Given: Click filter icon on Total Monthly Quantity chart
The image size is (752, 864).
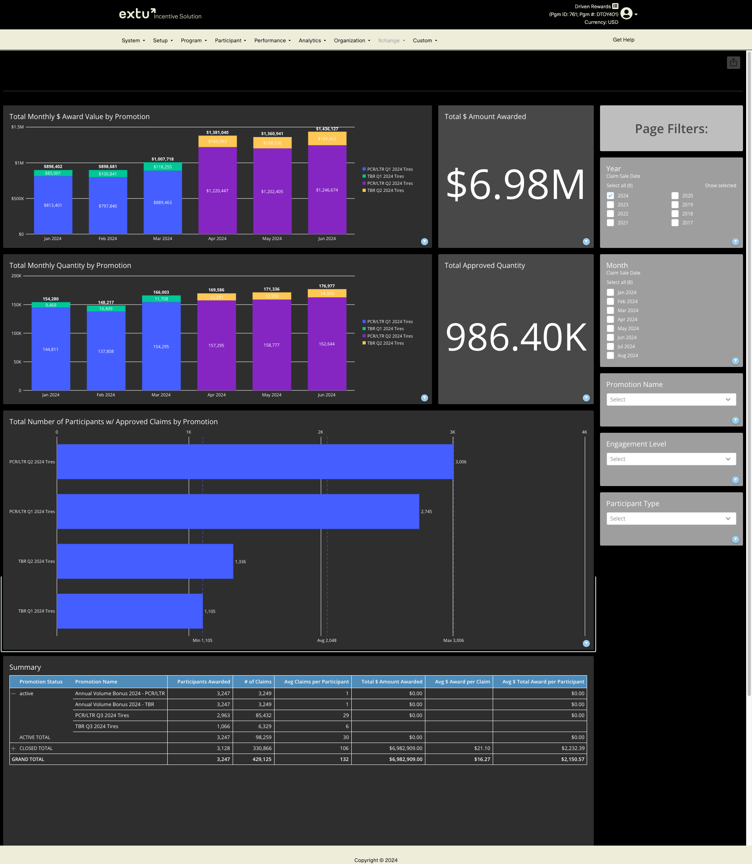Looking at the screenshot, I should pos(424,398).
